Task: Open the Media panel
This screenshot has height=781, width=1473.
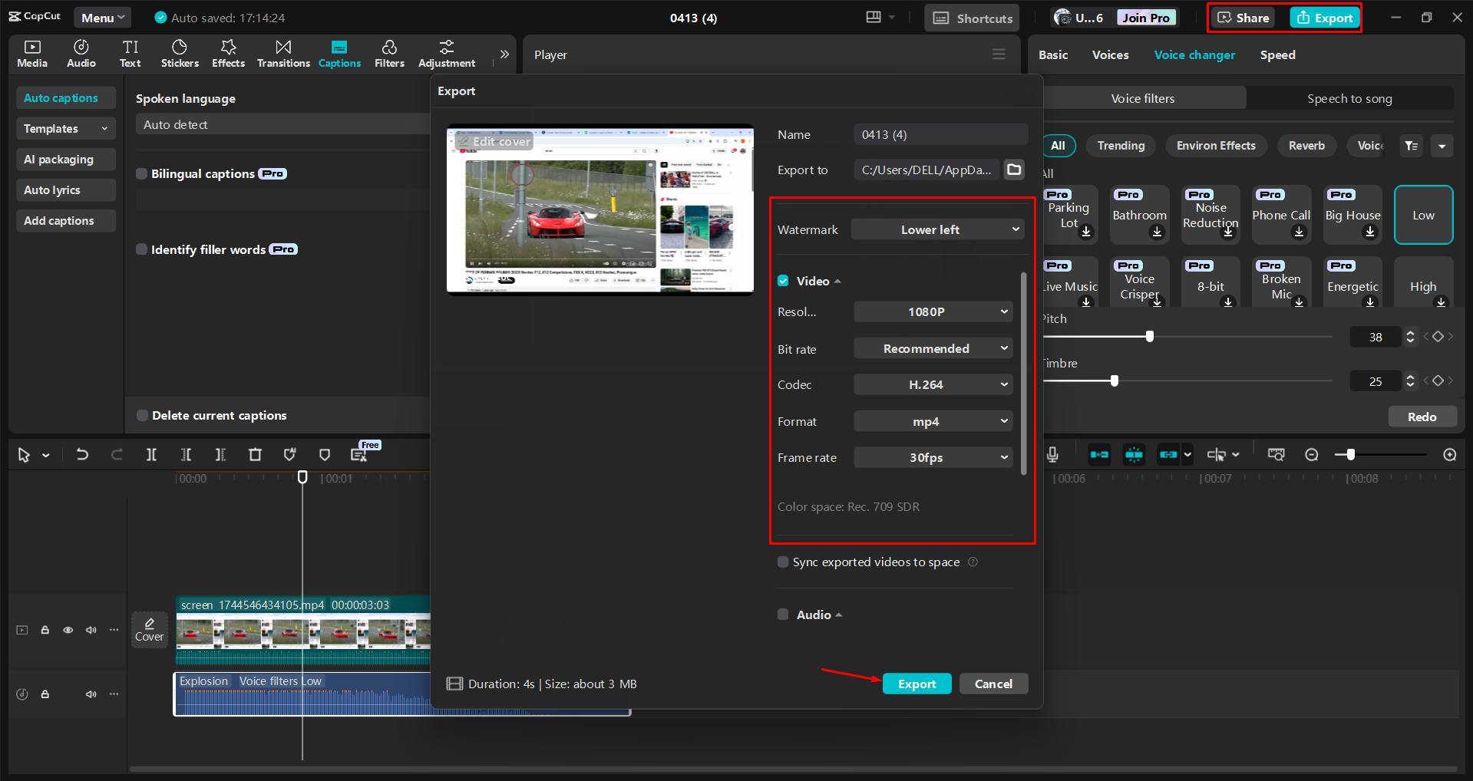Action: pyautogui.click(x=31, y=53)
